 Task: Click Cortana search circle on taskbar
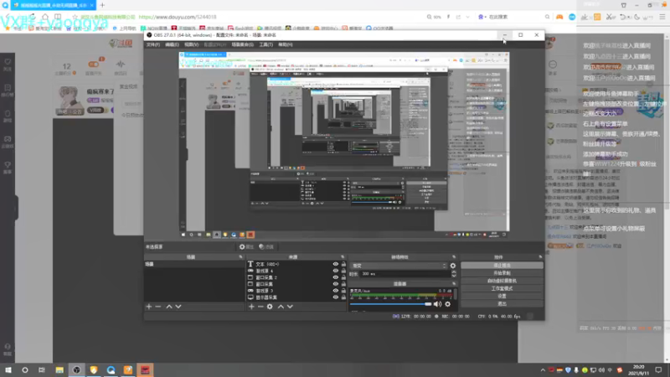click(25, 369)
